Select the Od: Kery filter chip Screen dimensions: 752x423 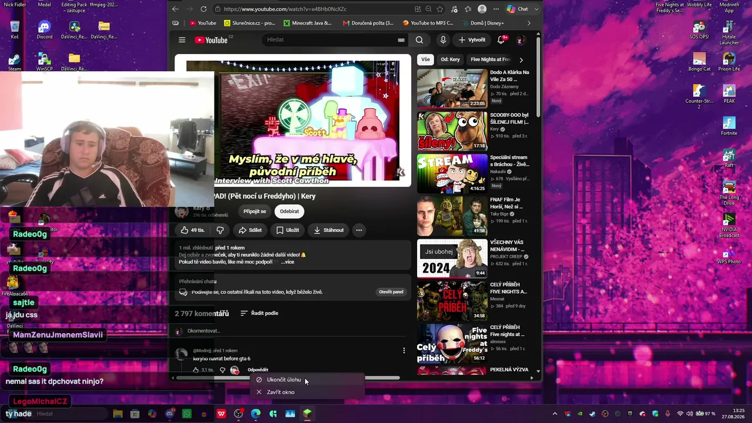tap(451, 59)
